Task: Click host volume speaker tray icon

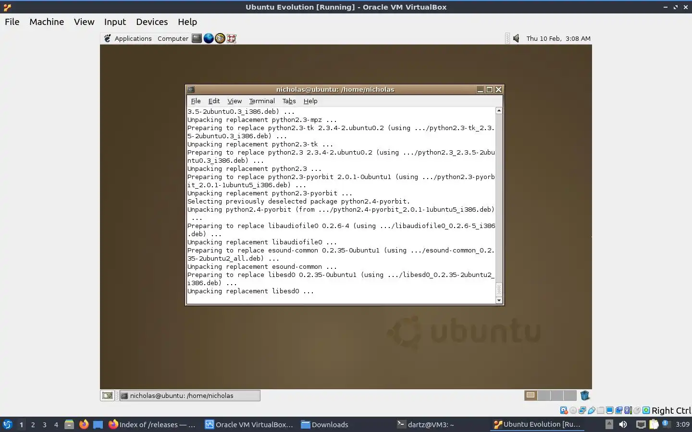Action: click(623, 424)
